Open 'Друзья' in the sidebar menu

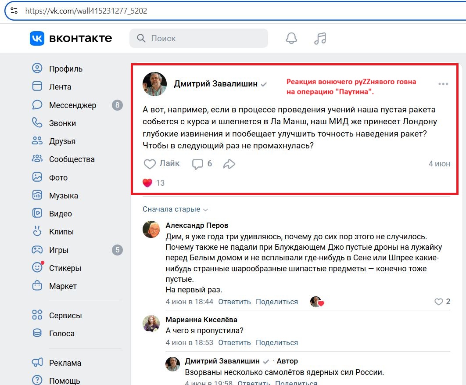tap(62, 141)
